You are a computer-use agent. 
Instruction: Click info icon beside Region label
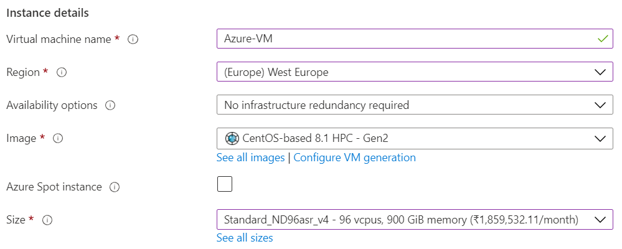tap(62, 72)
